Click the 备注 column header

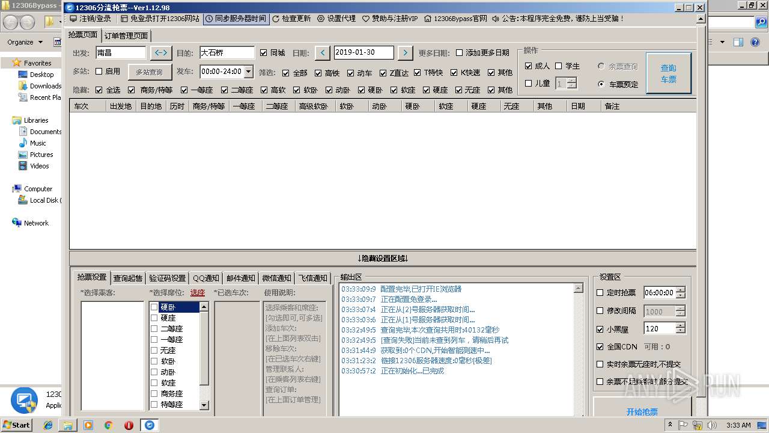(x=648, y=106)
